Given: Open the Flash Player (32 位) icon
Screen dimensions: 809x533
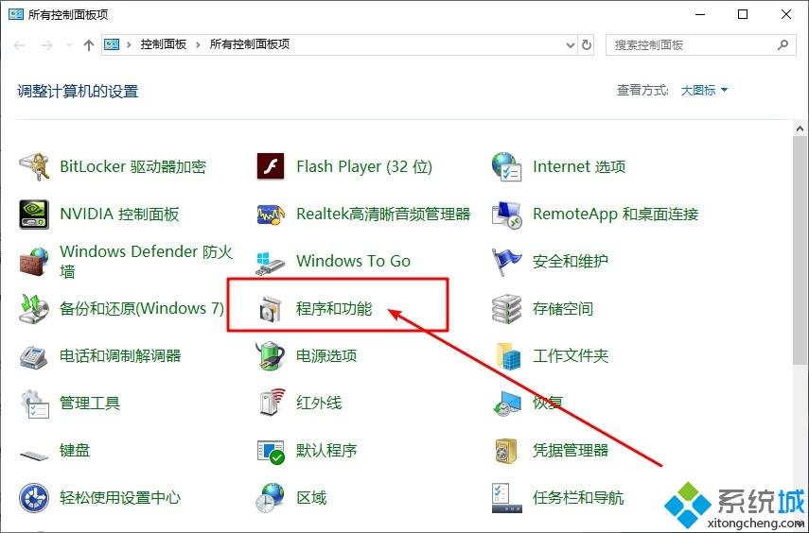Looking at the screenshot, I should tap(271, 166).
